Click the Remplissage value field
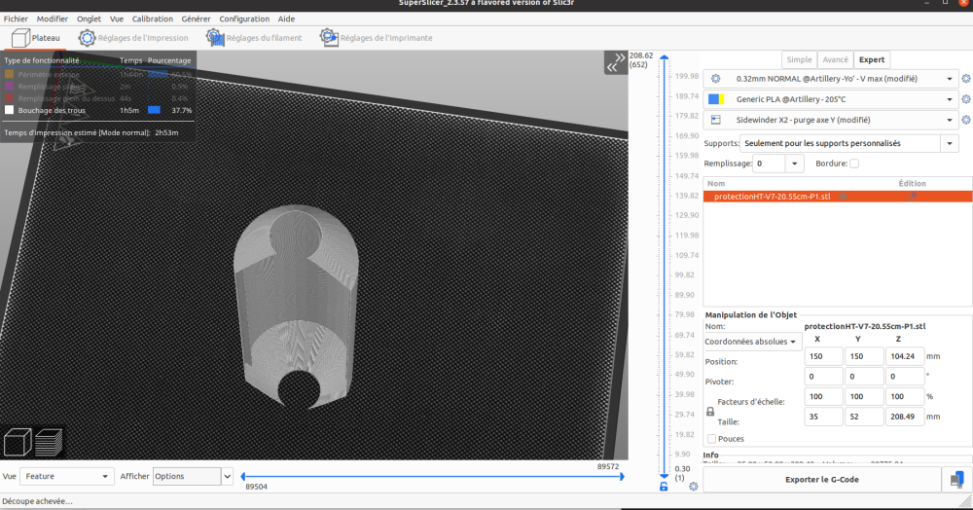The width and height of the screenshot is (973, 510). pyautogui.click(x=769, y=164)
